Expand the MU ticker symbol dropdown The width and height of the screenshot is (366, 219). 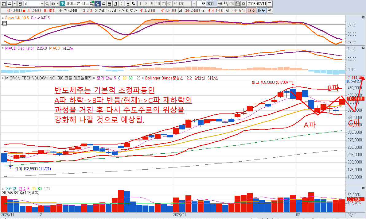tap(42, 4)
